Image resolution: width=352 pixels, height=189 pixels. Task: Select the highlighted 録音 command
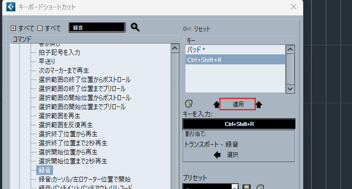point(45,170)
